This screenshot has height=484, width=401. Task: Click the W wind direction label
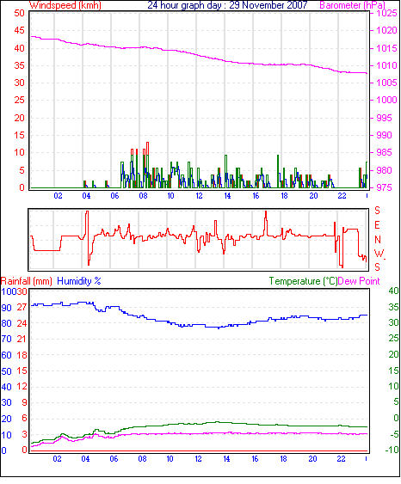[x=379, y=254]
